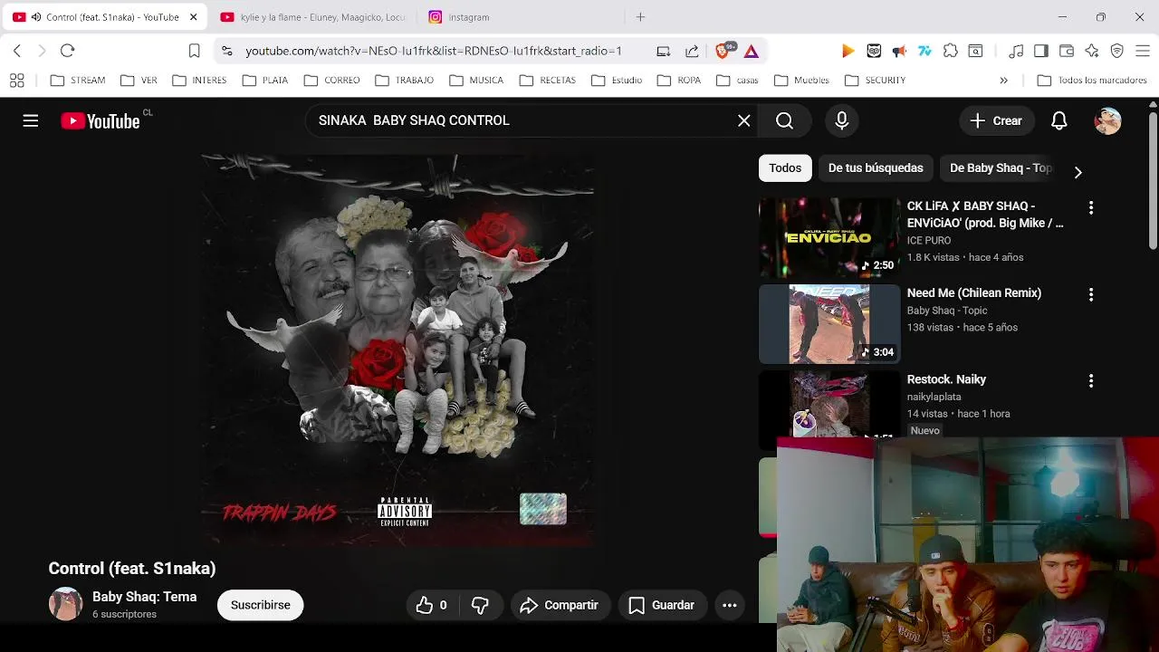
Task: Go to YouTube home via logo
Action: pos(101,121)
